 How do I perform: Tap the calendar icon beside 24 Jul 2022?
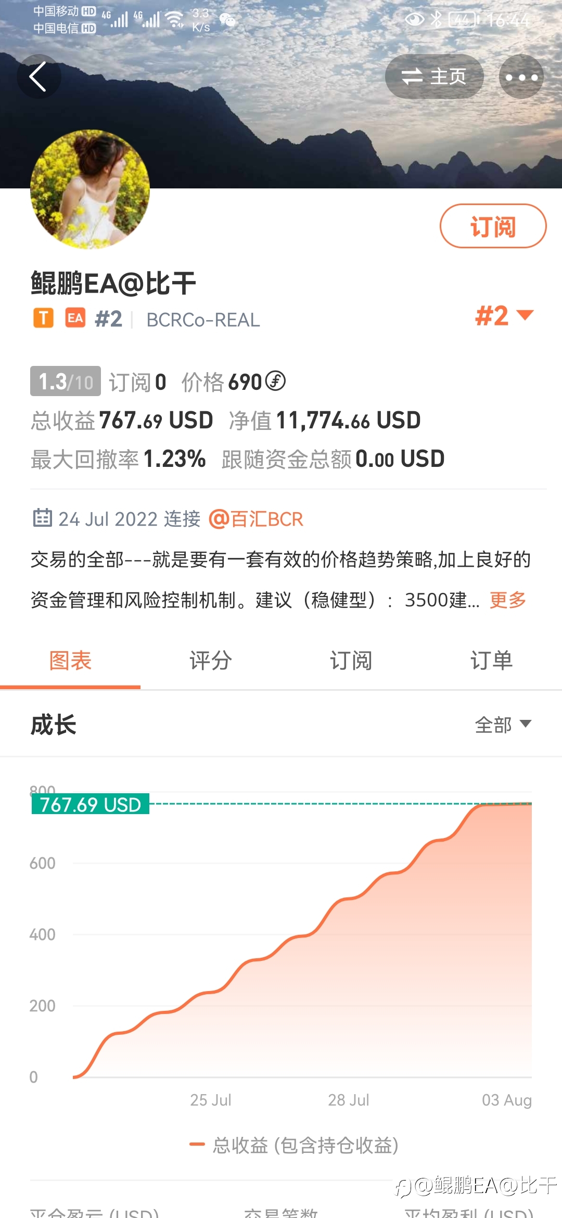[42, 518]
